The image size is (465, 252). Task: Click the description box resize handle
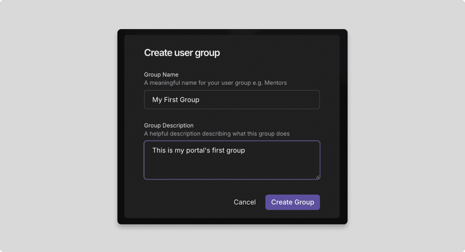317,177
